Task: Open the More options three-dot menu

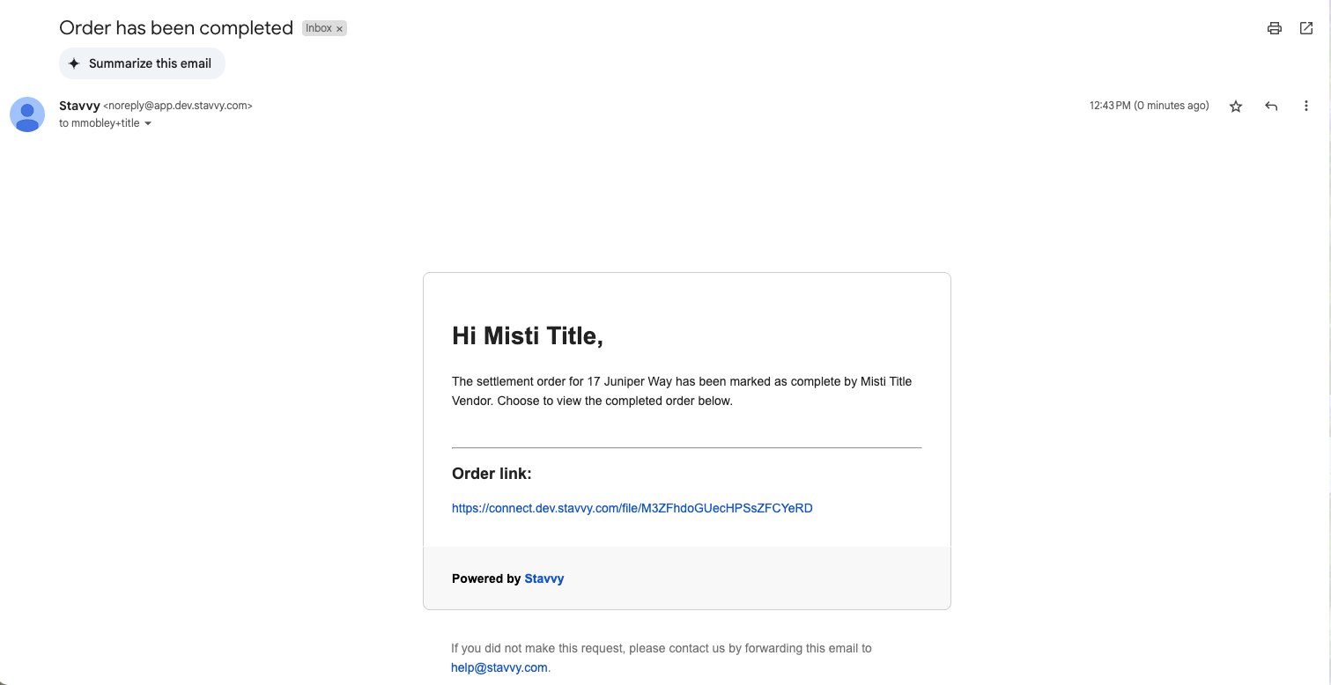Action: pos(1306,106)
